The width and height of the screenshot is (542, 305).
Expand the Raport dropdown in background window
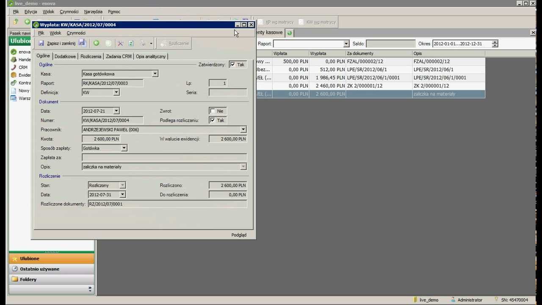346,44
